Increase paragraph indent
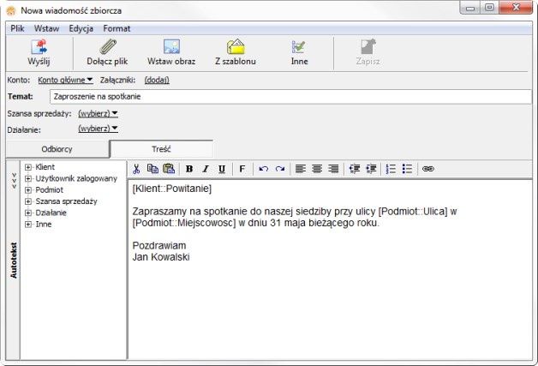The image size is (538, 366). 371,169
